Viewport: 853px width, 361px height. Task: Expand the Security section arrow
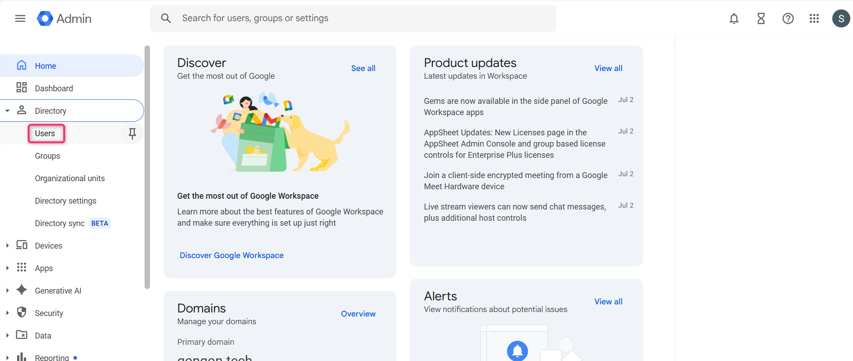(8, 313)
